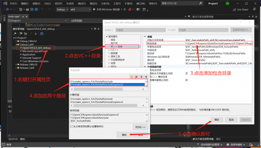This screenshot has width=261, height=148.
Task: Click the new folder line icon in include dialog
Action: coord(132,77)
